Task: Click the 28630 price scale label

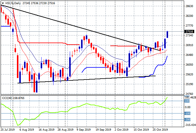Action: pos(189,6)
